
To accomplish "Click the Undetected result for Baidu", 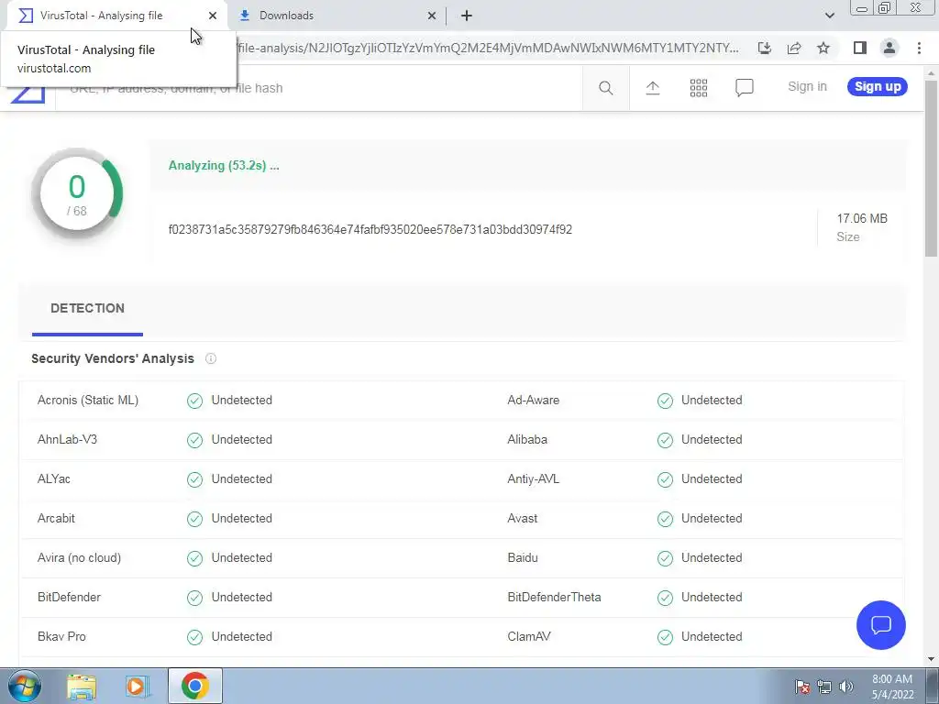I will pos(712,558).
